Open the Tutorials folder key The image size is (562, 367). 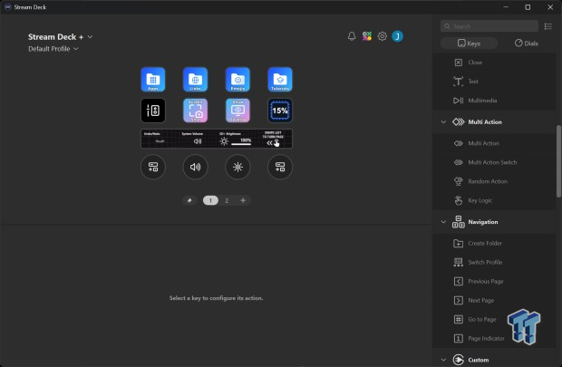[x=280, y=79]
